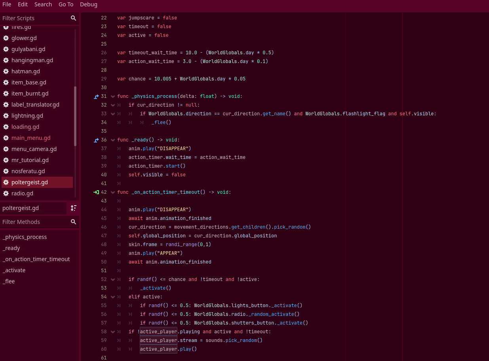Click gear icon next to loading.gd
The width and height of the screenshot is (489, 361).
pos(6,127)
